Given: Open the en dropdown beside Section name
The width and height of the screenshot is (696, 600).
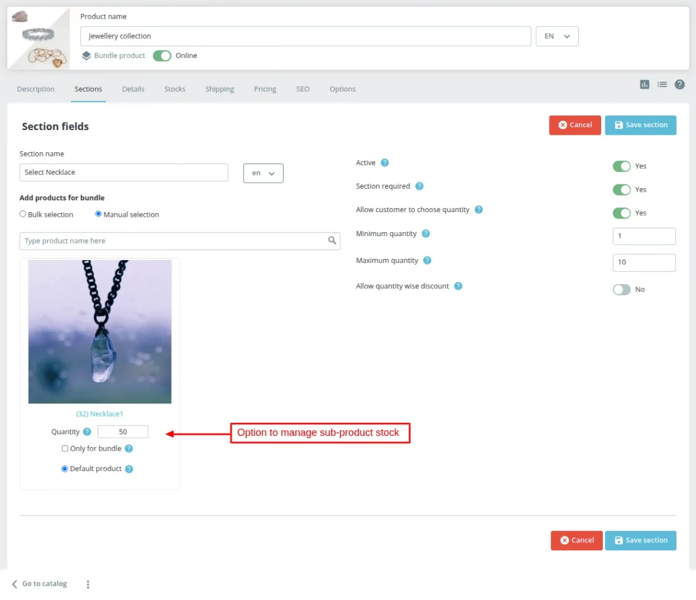Looking at the screenshot, I should point(262,173).
